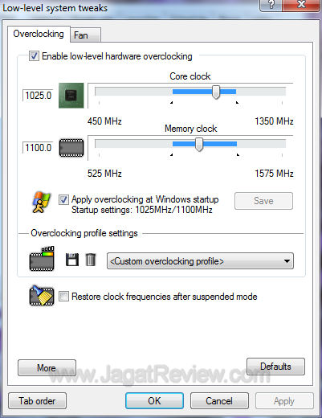The image size is (322, 418).
Task: Click the Cancel button
Action: [219, 401]
